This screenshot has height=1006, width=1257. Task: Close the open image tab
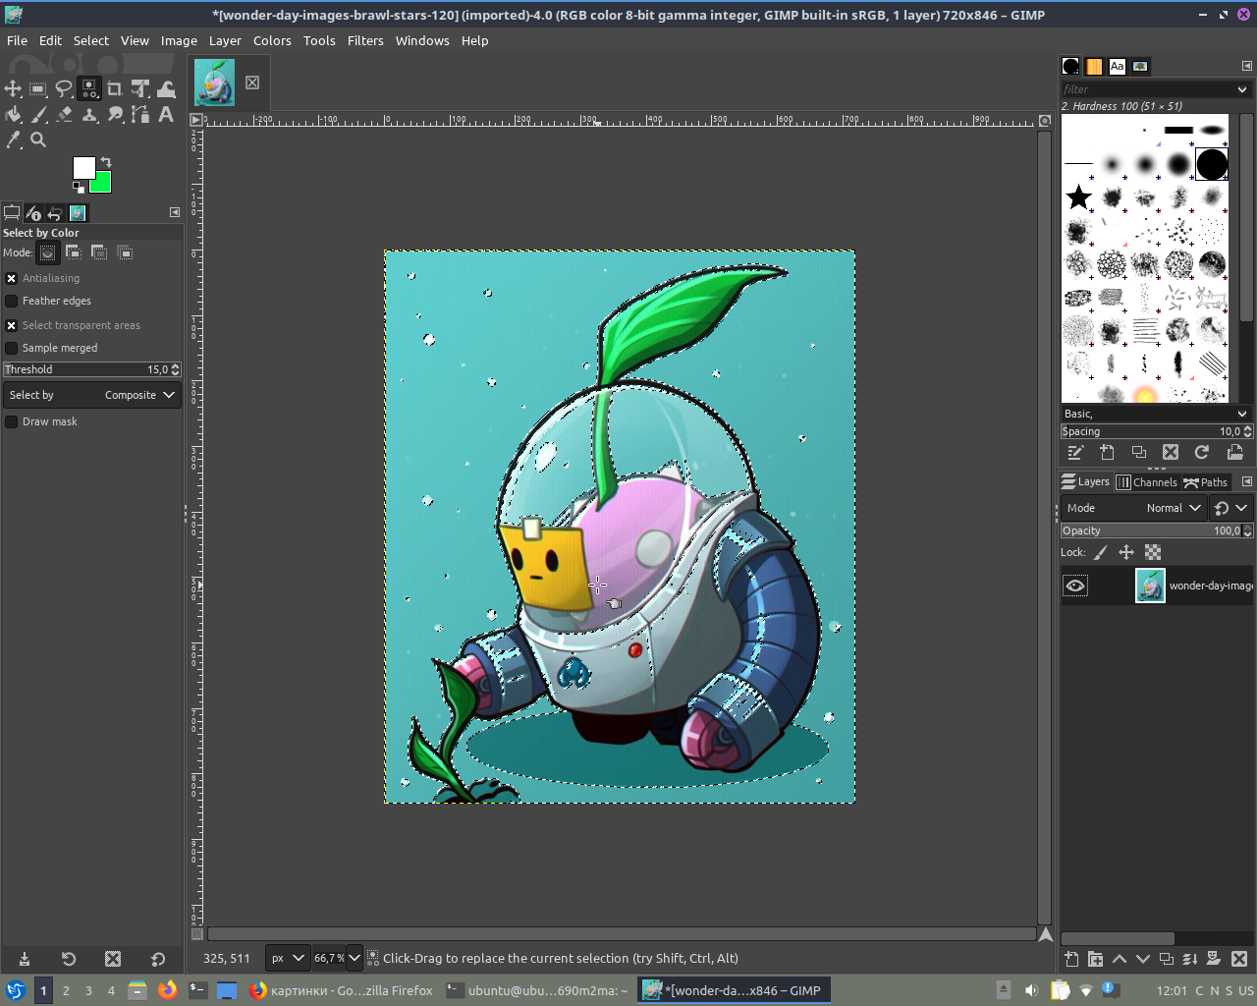click(252, 83)
